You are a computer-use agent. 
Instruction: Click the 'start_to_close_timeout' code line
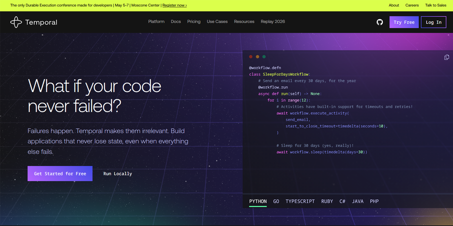337,126
